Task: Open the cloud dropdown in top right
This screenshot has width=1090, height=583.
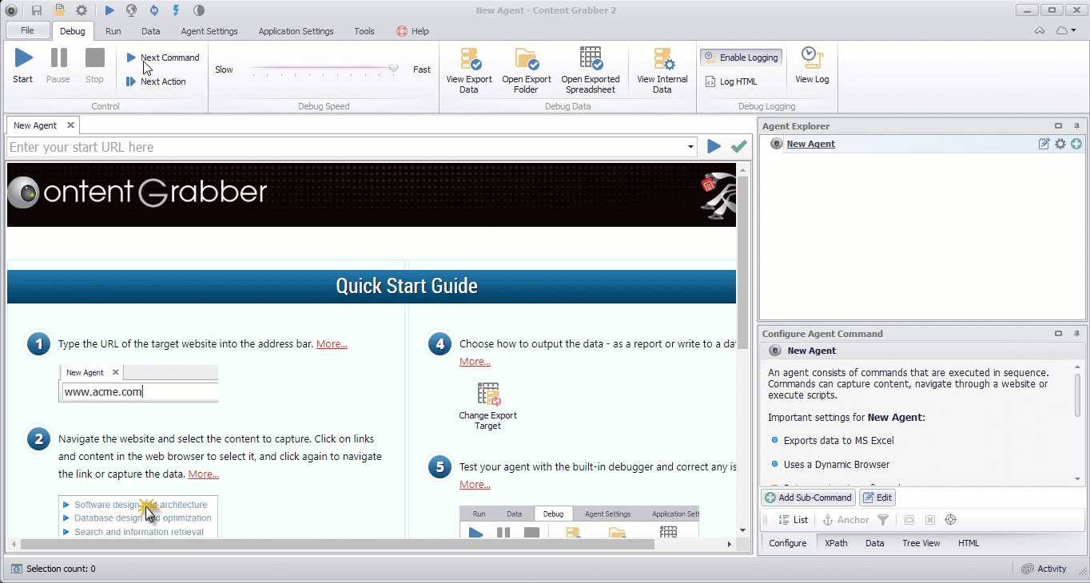Action: pyautogui.click(x=1065, y=31)
